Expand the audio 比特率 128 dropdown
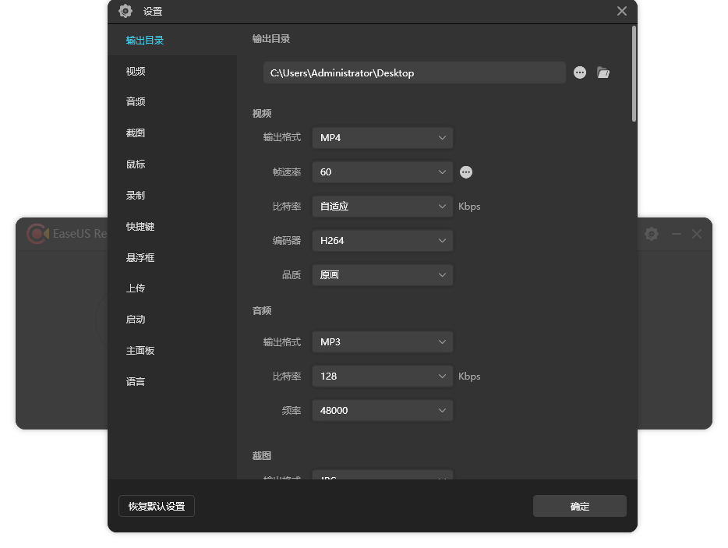Viewport: 728px width, 548px height. tap(383, 377)
